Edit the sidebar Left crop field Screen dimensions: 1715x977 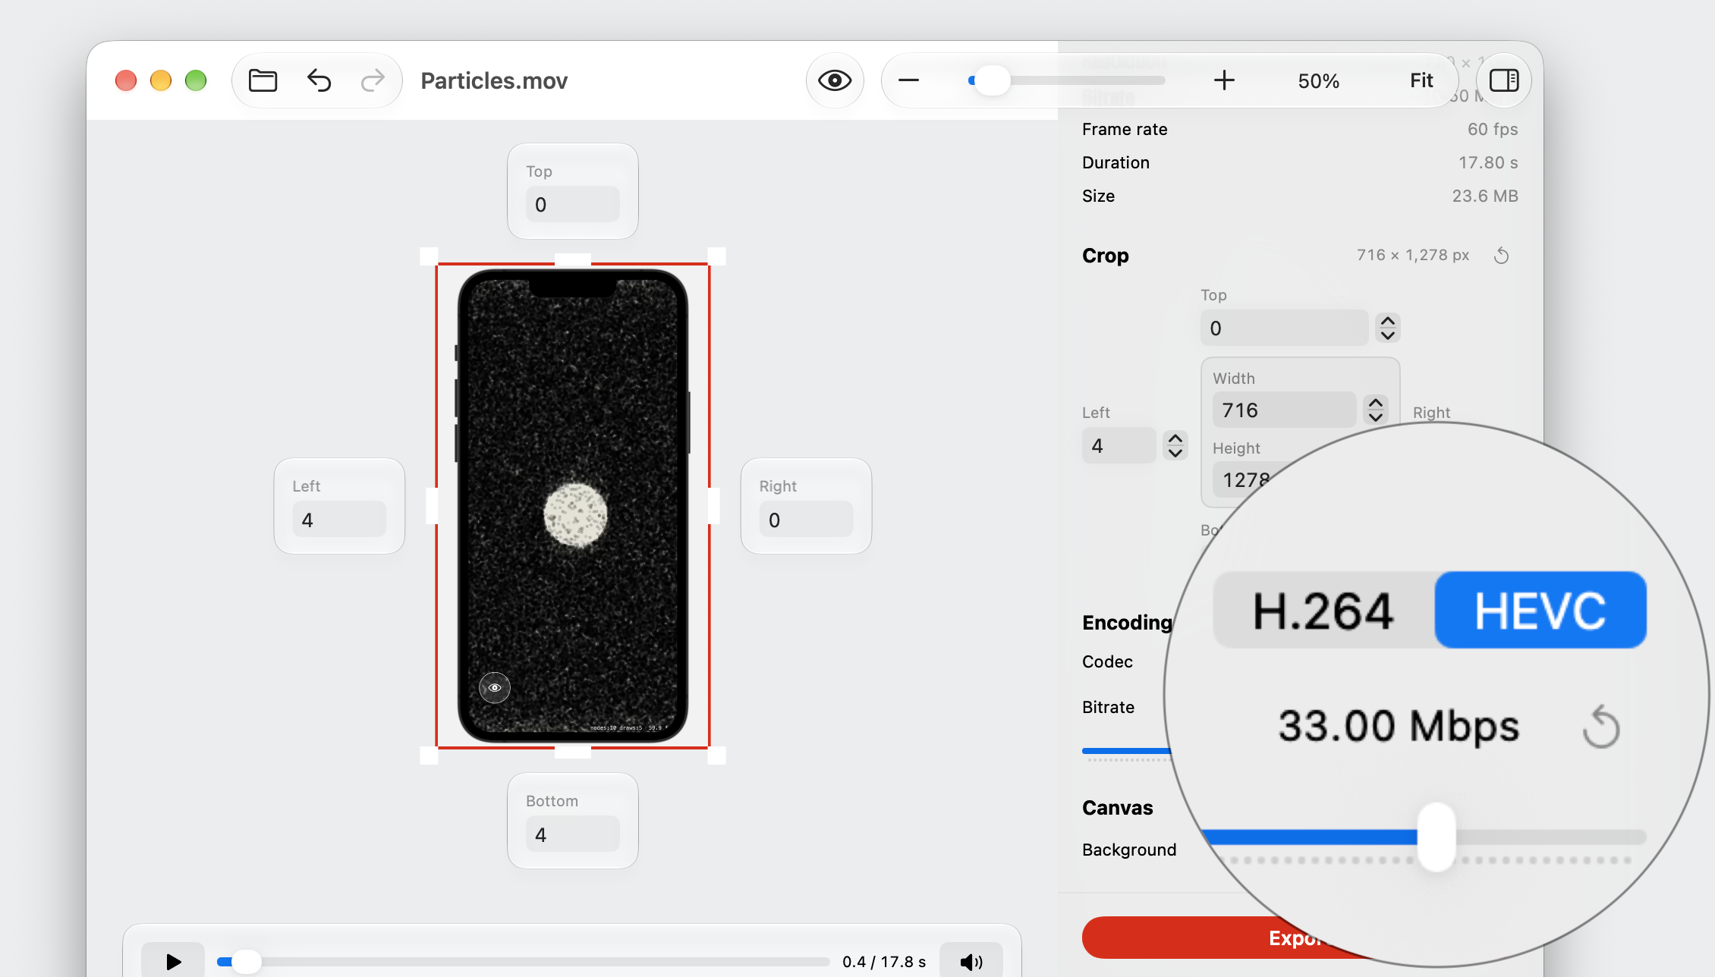click(1119, 446)
